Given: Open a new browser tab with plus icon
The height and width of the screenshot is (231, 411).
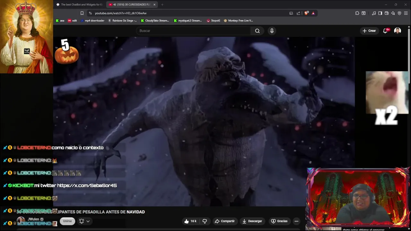Looking at the screenshot, I should click(x=162, y=4).
